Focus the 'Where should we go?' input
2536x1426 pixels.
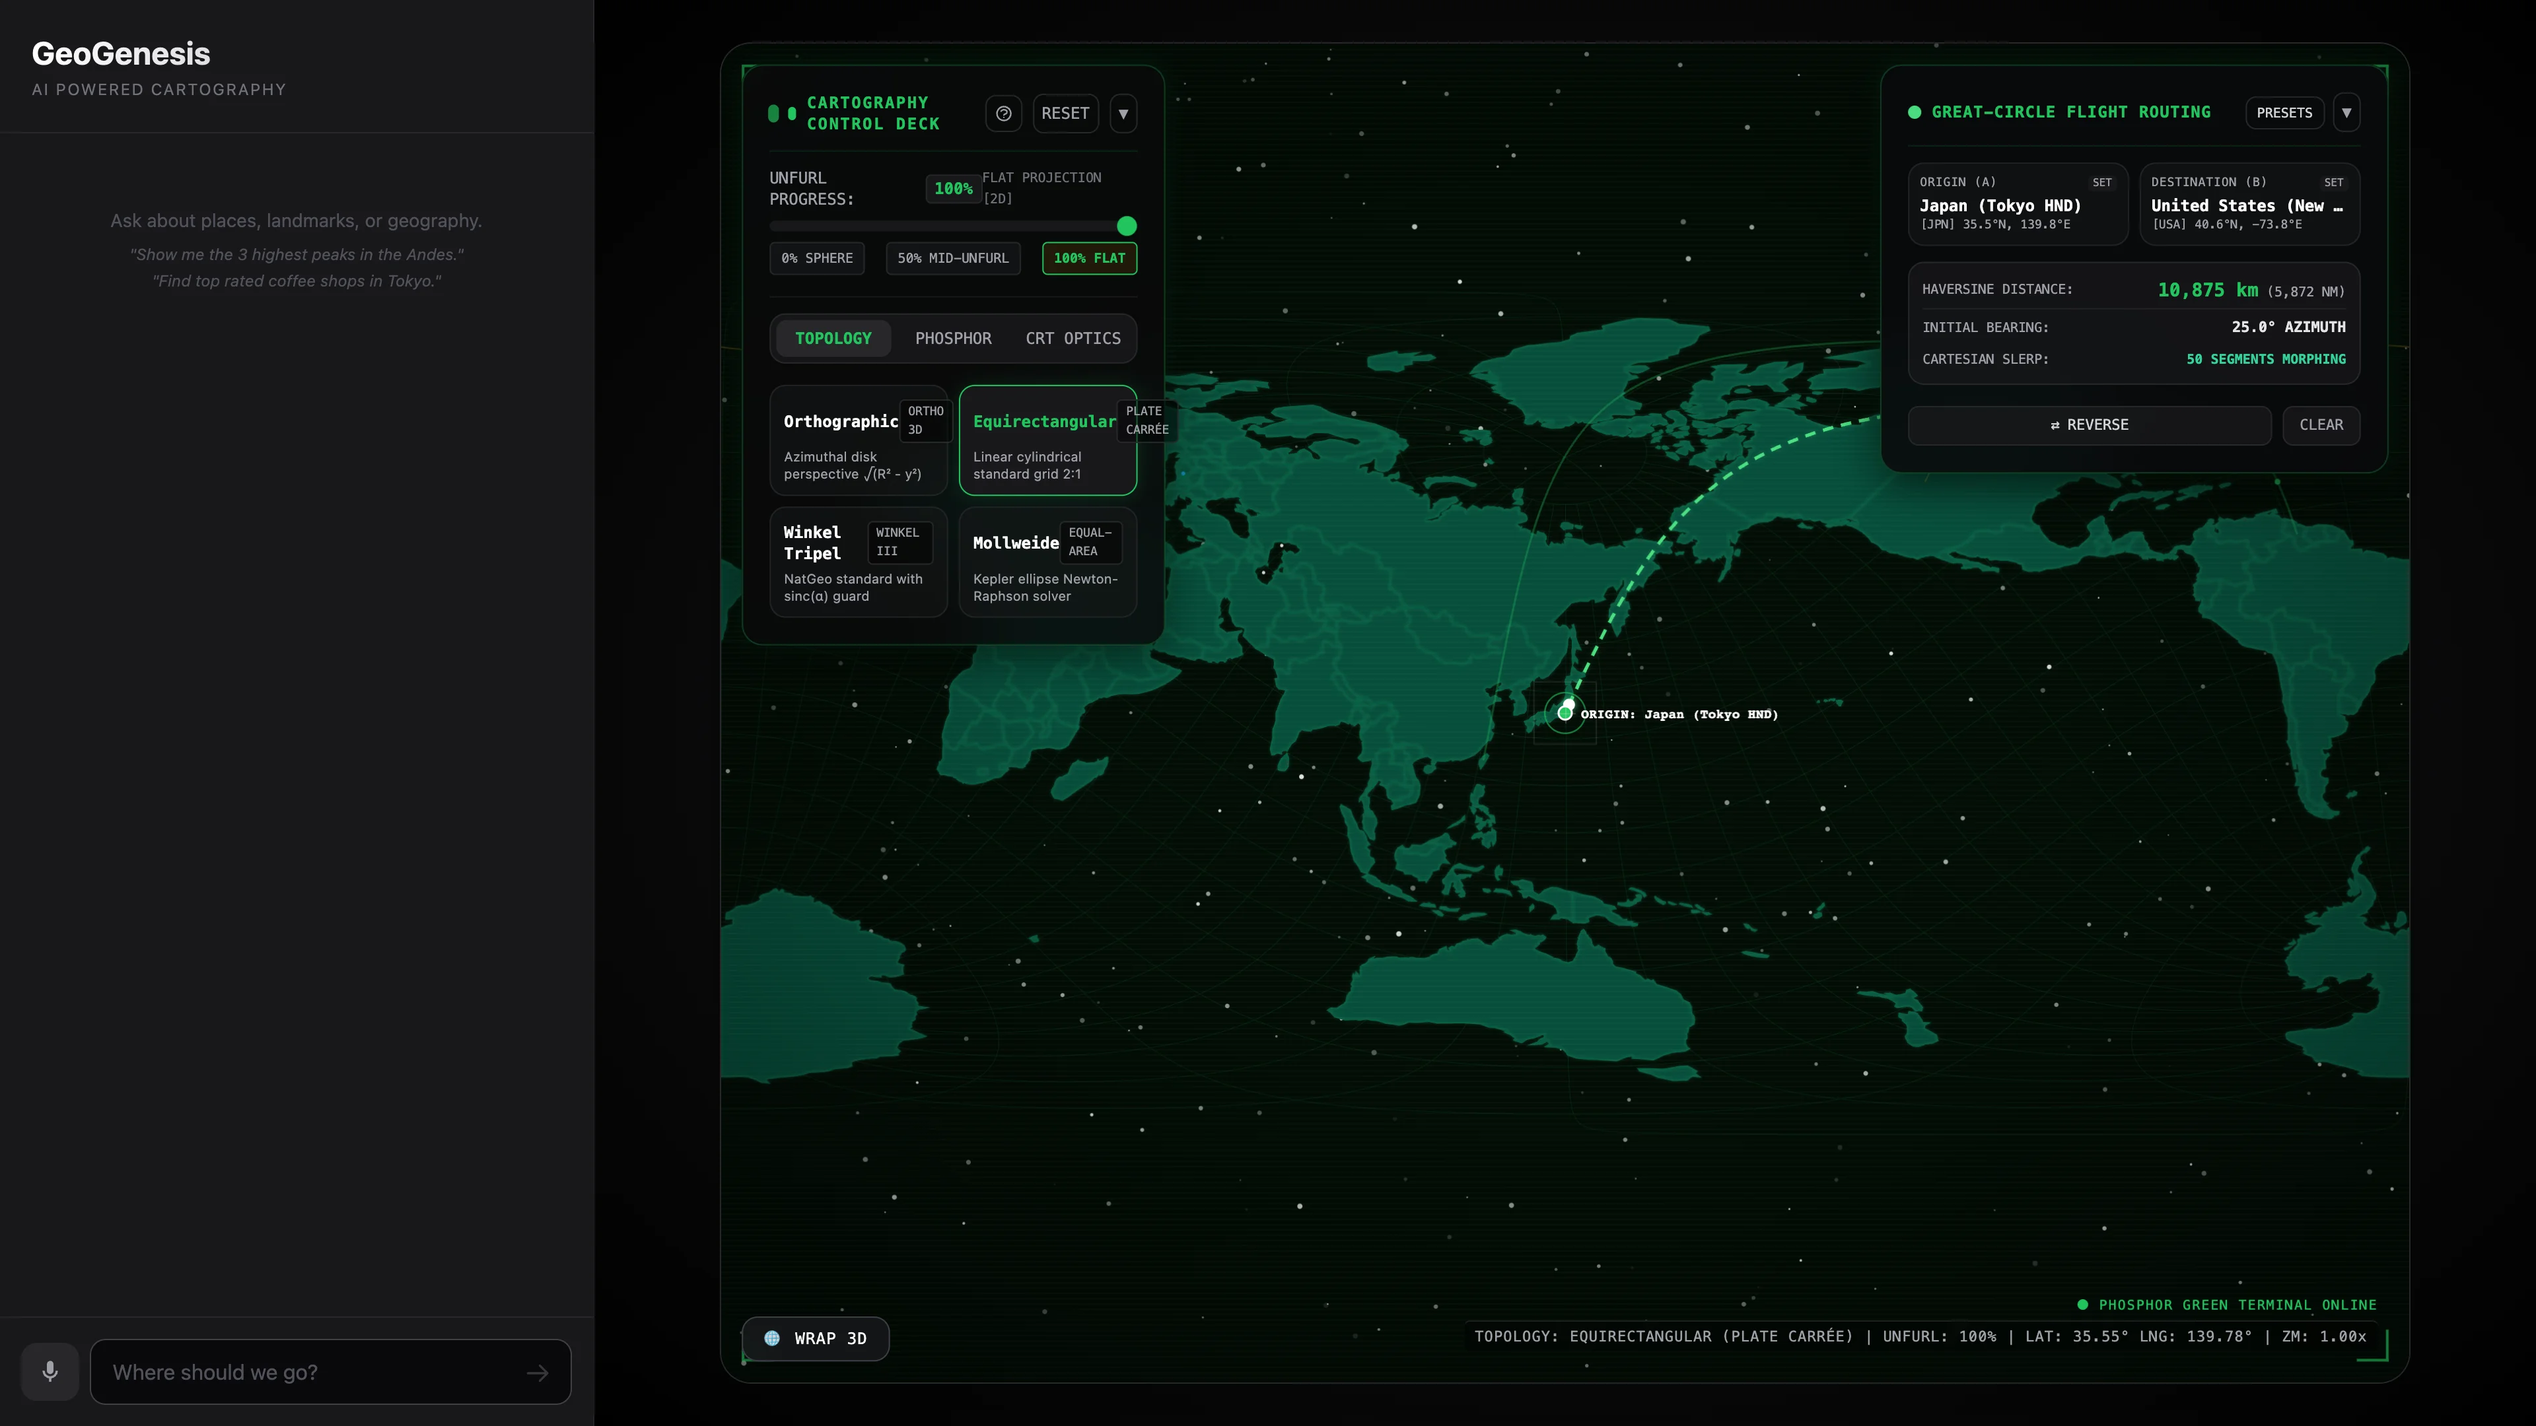click(x=331, y=1372)
